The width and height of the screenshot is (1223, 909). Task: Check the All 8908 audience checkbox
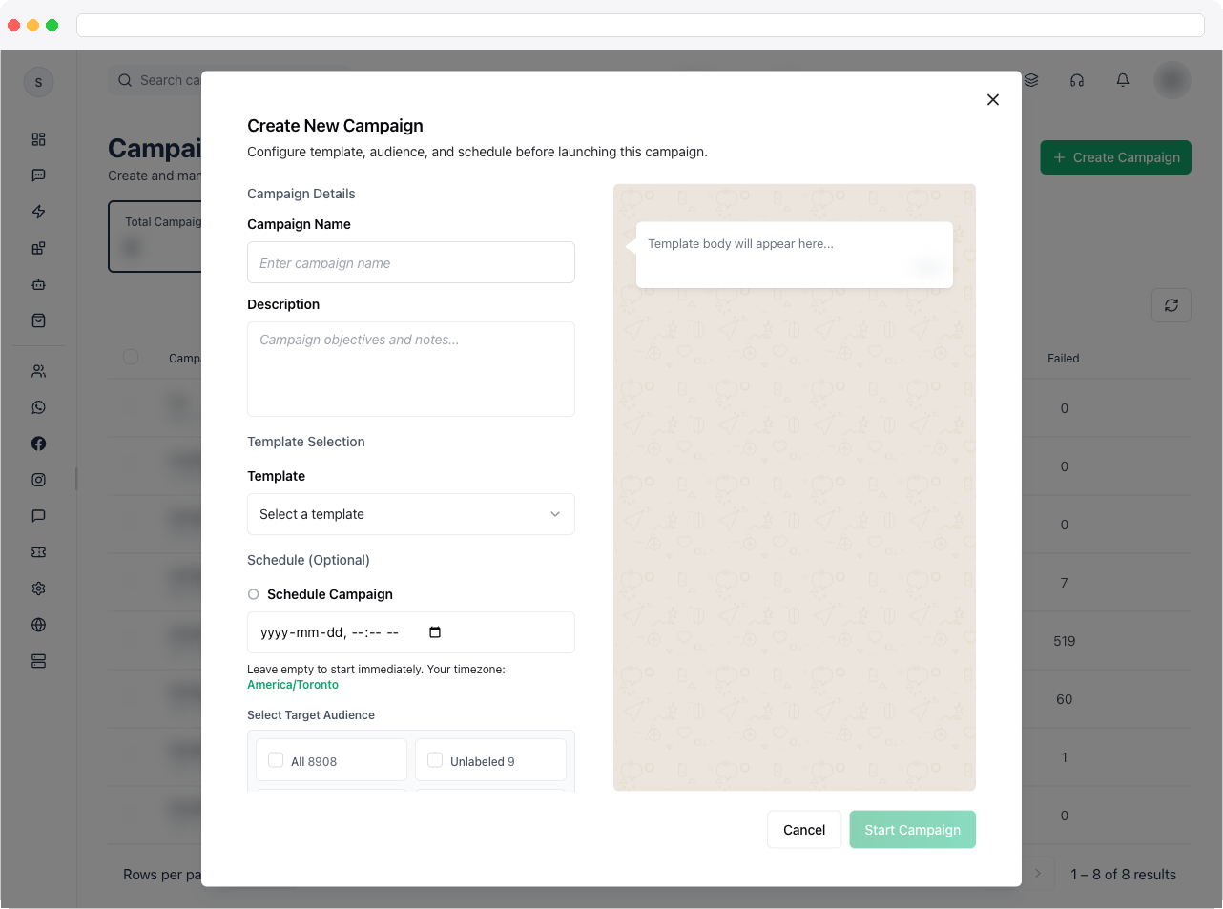(276, 760)
